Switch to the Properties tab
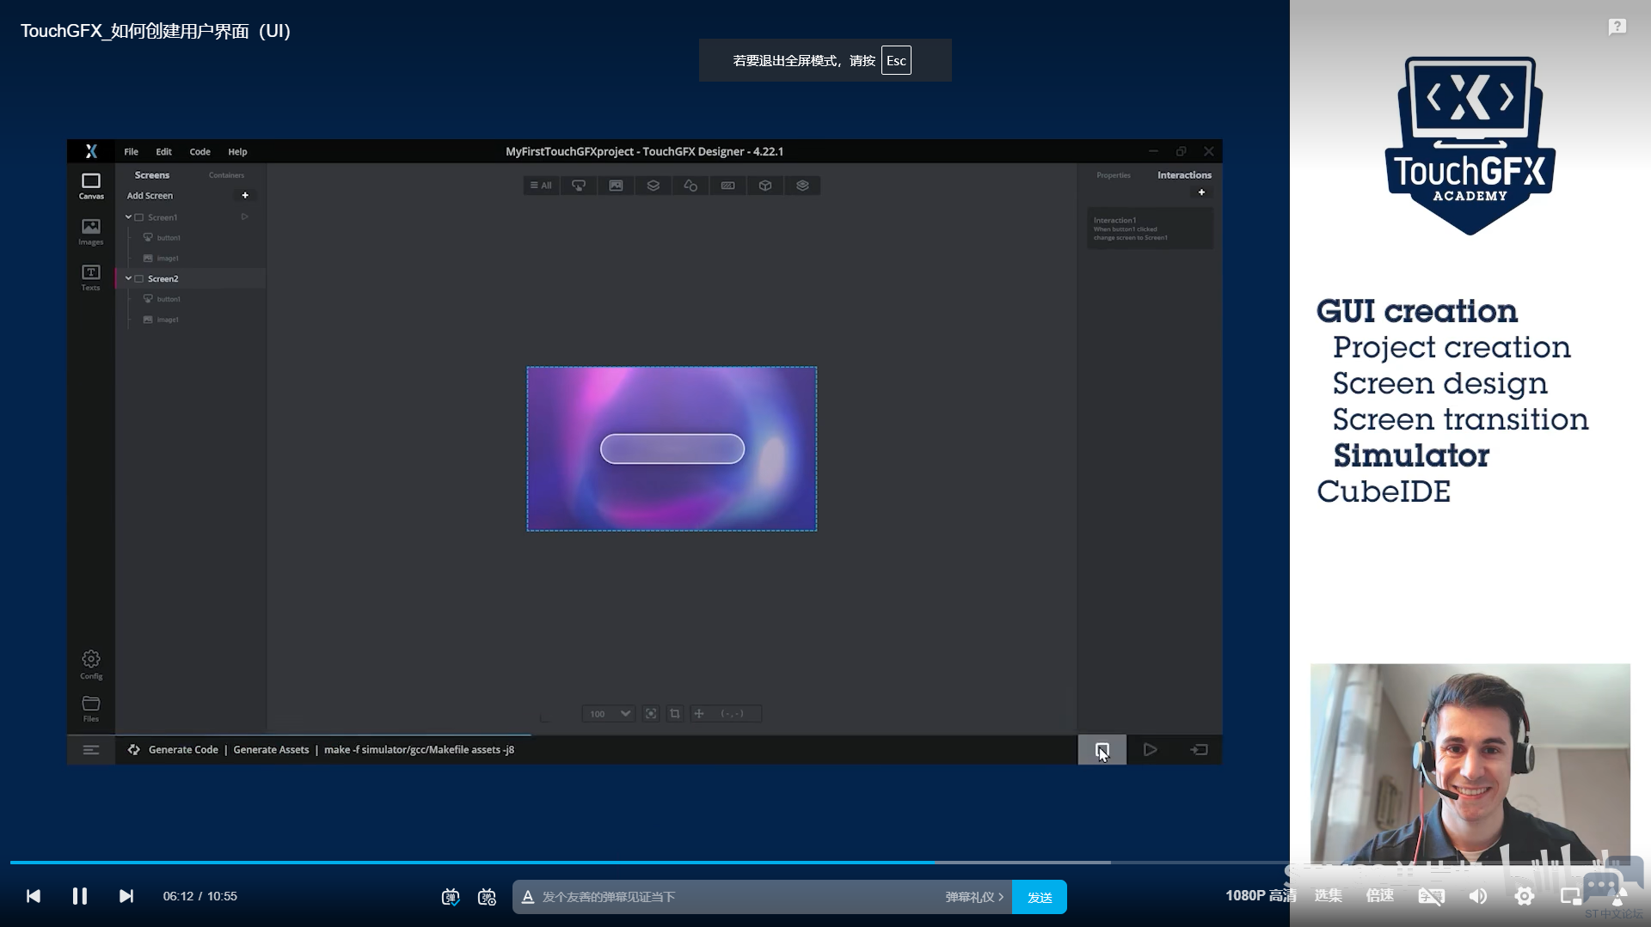1651x927 pixels. tap(1114, 175)
